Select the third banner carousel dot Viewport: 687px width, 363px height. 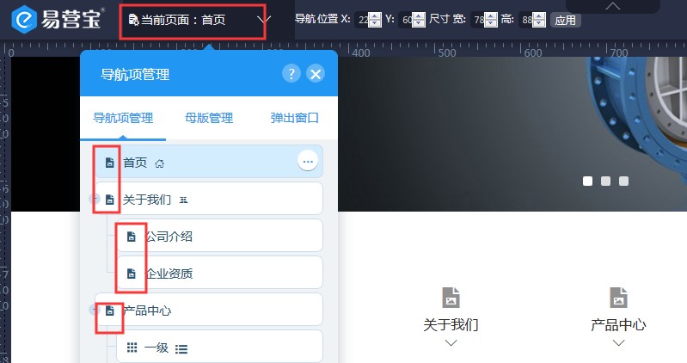click(x=623, y=181)
